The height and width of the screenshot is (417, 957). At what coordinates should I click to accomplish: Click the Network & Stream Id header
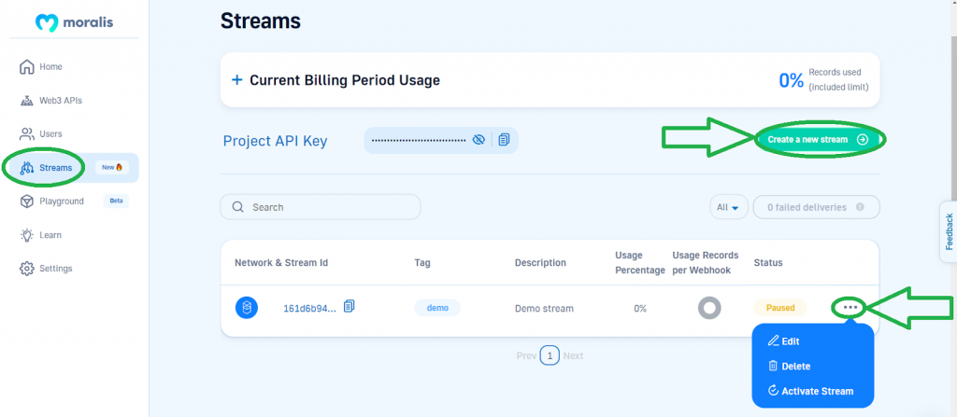pyautogui.click(x=281, y=263)
